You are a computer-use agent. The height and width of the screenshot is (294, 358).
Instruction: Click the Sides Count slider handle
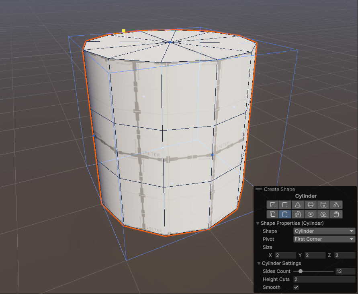pos(301,271)
